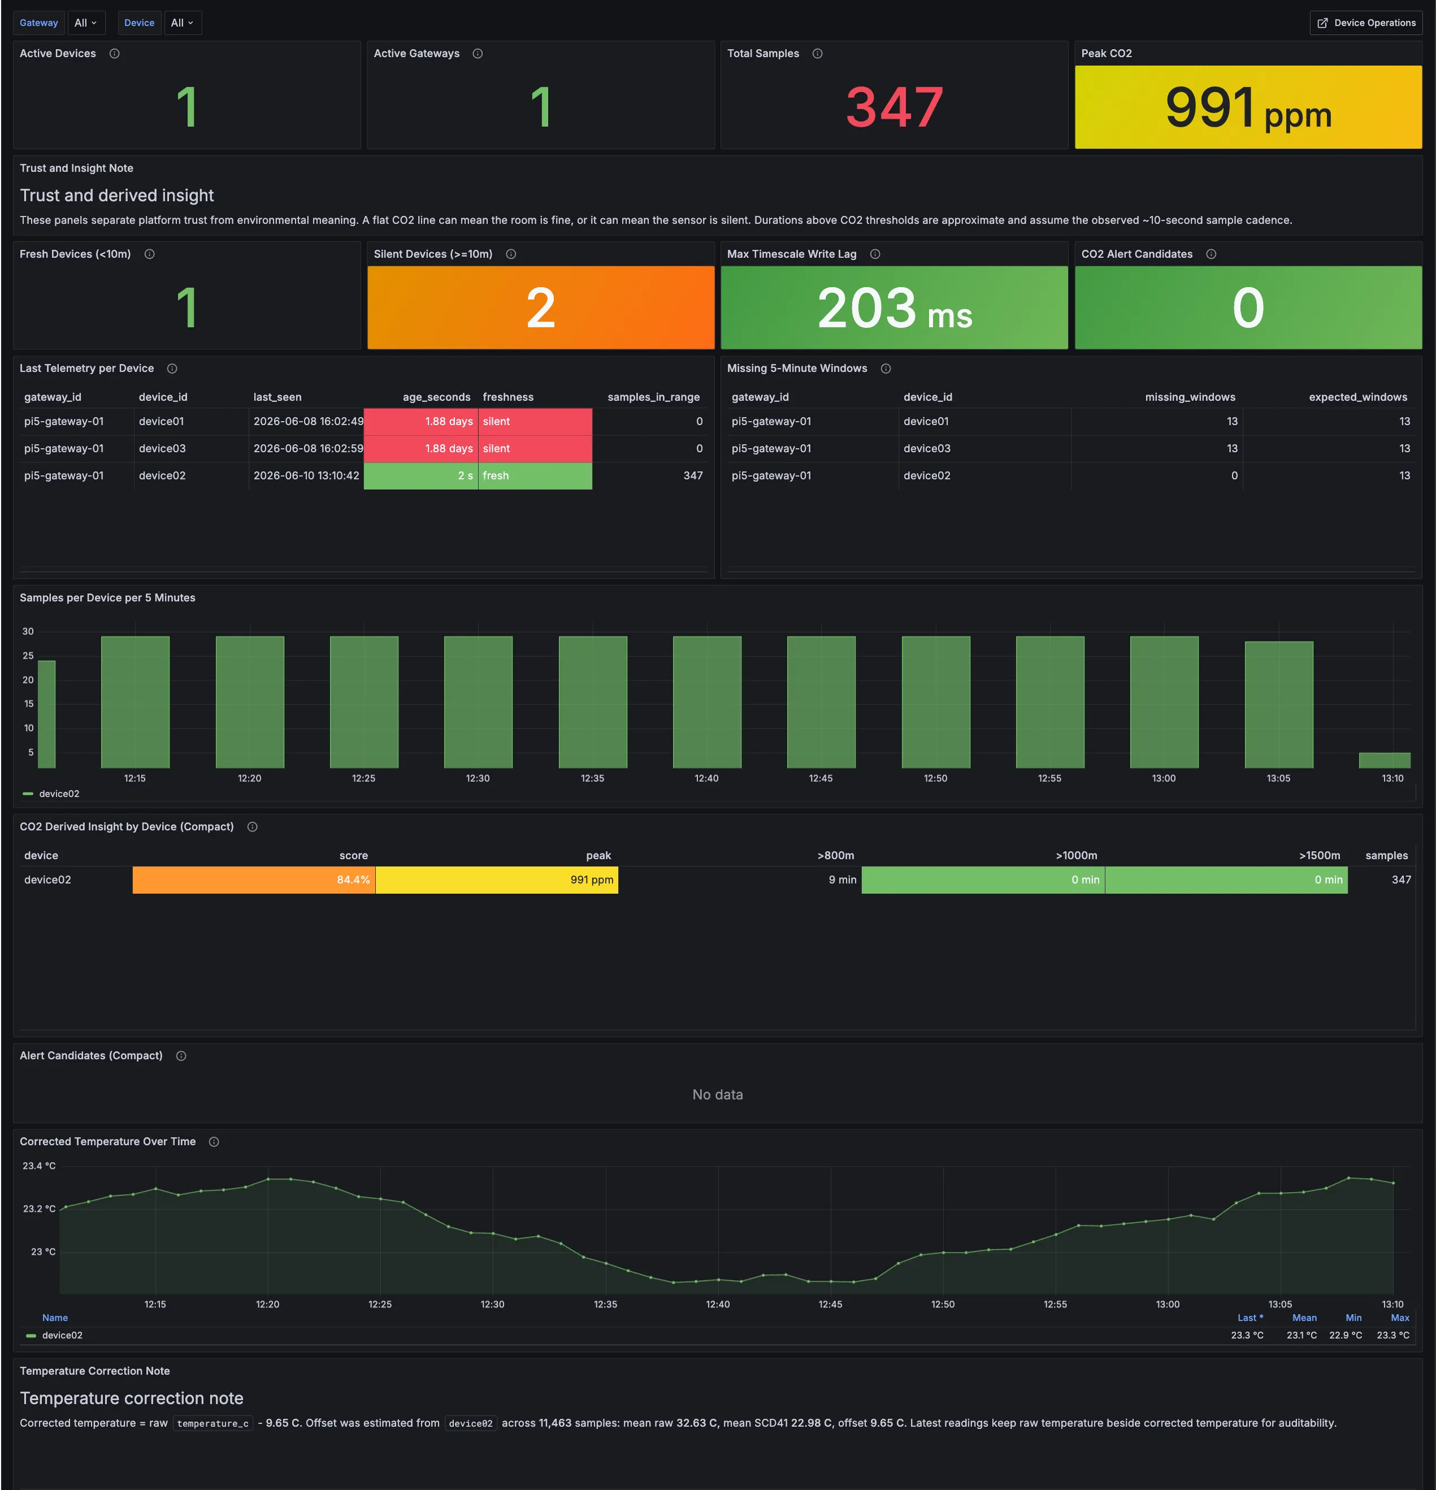Sort Last Telemetry table by samples_in_range column
The image size is (1436, 1490).
pyautogui.click(x=653, y=397)
